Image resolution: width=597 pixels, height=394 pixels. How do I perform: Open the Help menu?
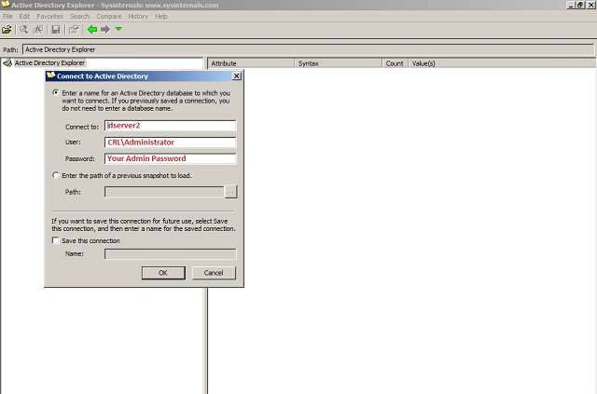(161, 17)
